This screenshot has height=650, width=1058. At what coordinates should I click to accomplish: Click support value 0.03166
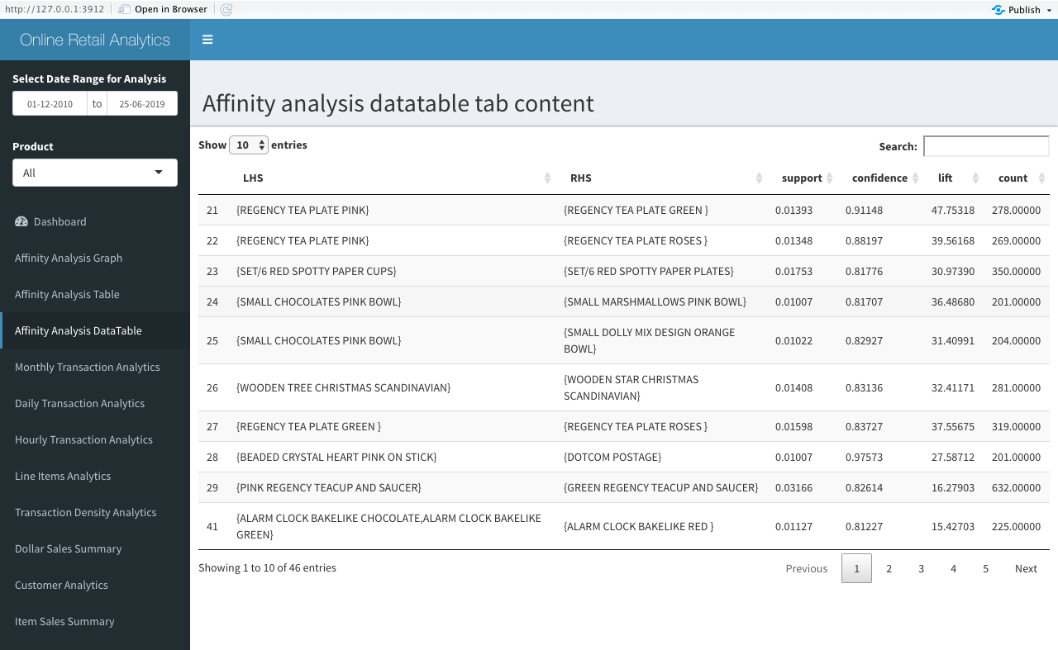[793, 487]
